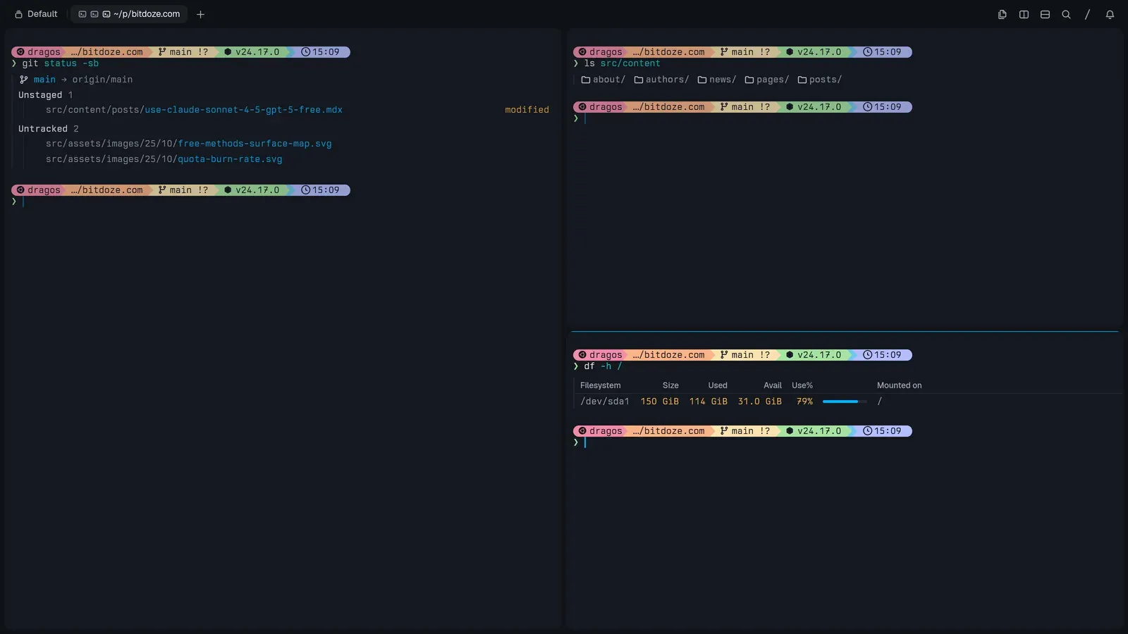
Task: Click the about/ folder in ls output
Action: tap(603, 80)
